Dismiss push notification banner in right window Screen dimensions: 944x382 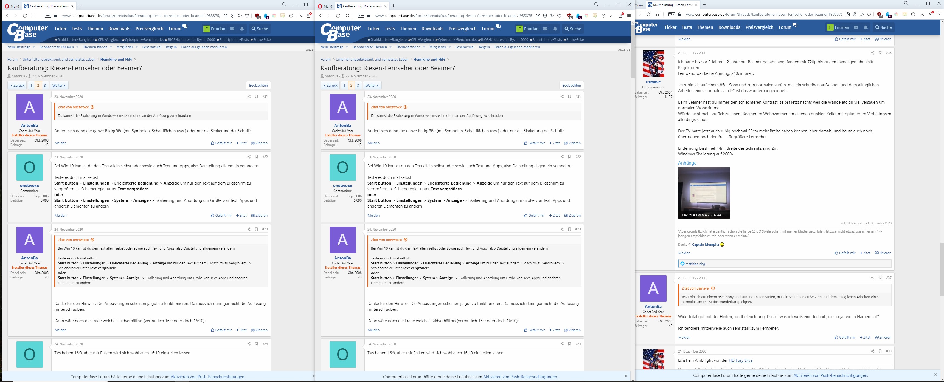[x=935, y=375]
